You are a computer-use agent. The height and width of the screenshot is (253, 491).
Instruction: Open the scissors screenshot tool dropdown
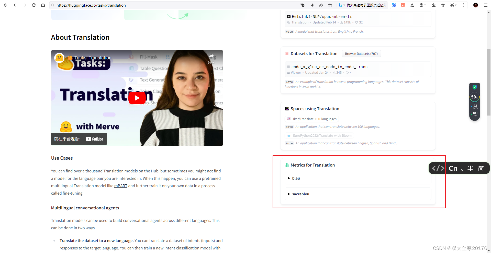[x=453, y=5]
